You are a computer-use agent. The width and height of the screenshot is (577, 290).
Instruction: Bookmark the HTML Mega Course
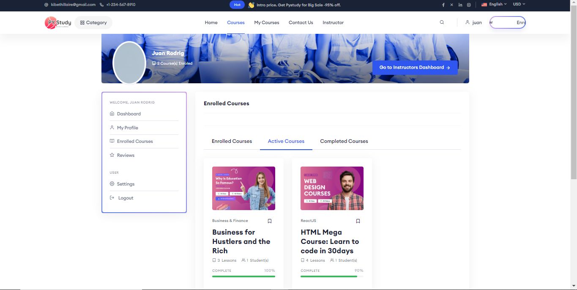coord(358,221)
